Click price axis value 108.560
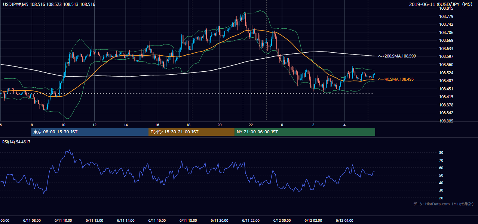The width and height of the screenshot is (478, 224). 447,65
